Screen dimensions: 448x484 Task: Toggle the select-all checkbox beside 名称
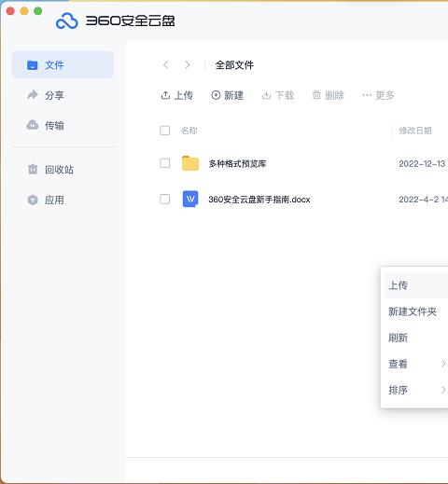(x=165, y=131)
